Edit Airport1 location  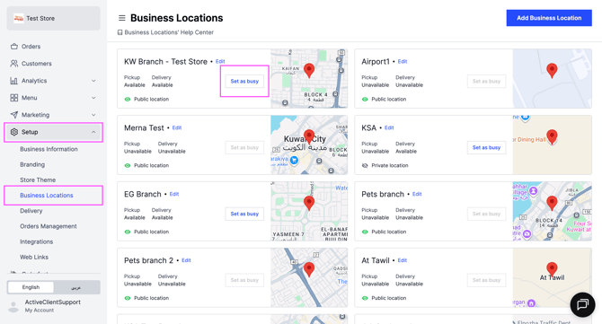403,61
